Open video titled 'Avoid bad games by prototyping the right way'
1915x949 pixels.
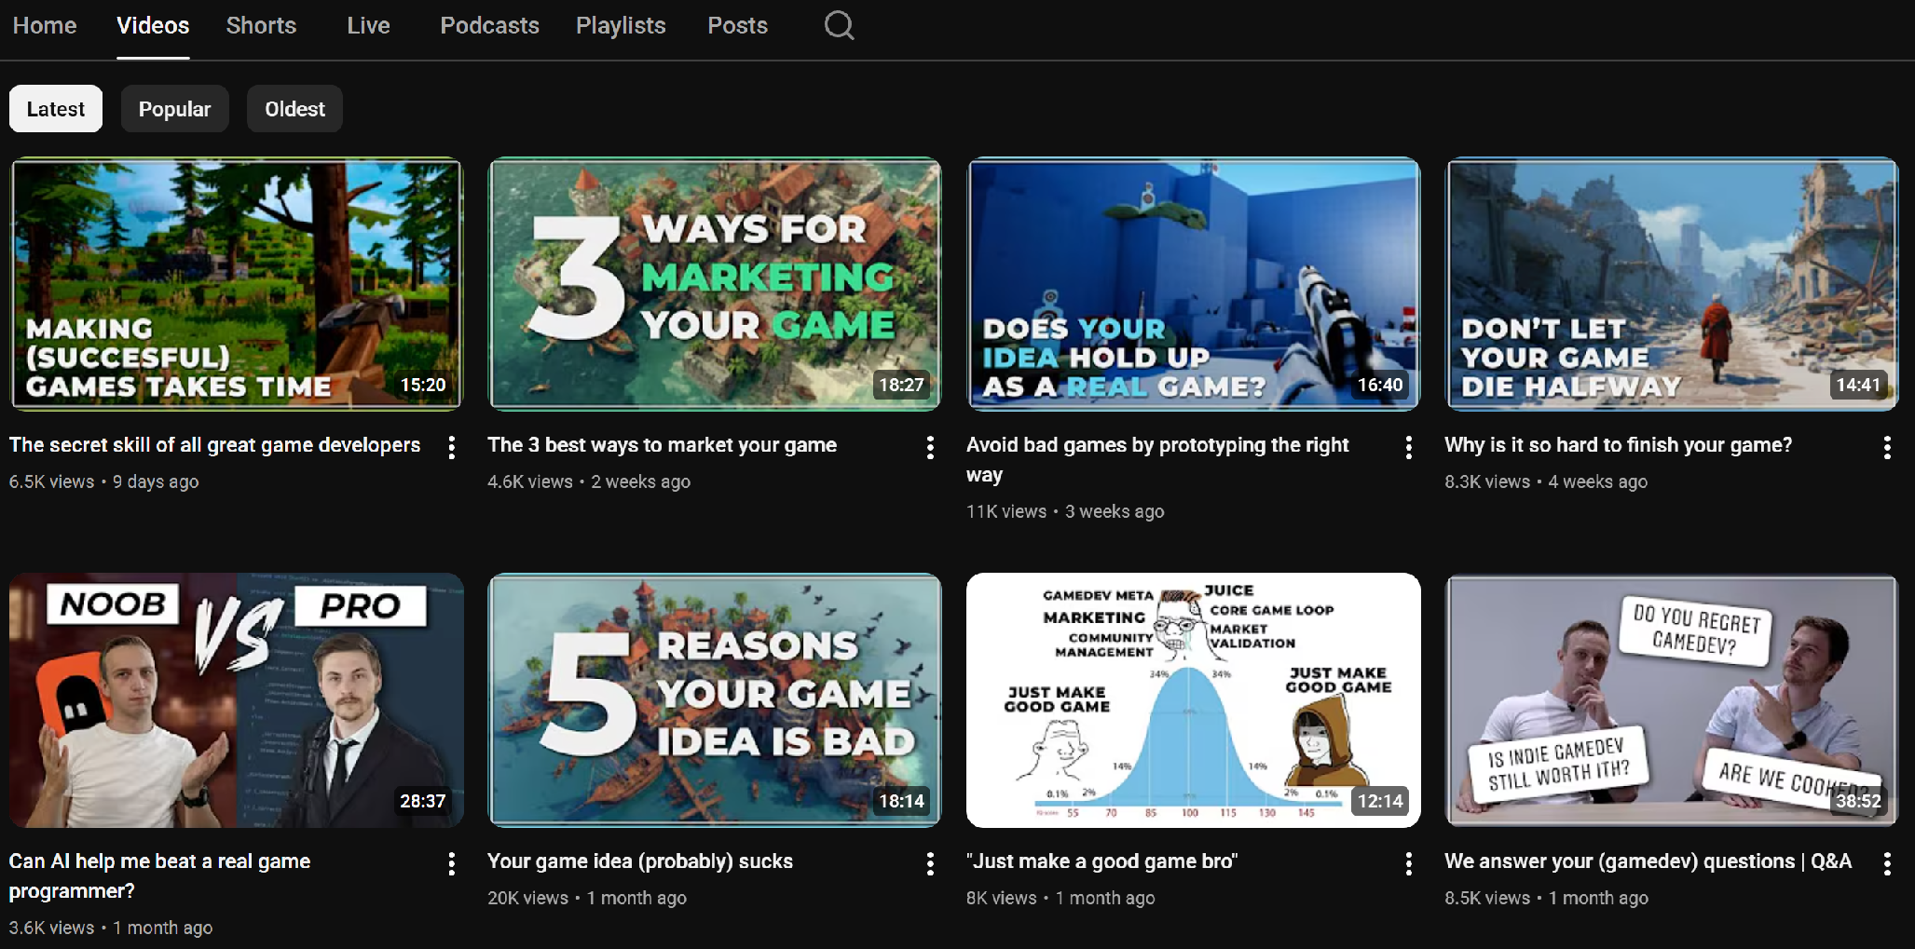pyautogui.click(x=1157, y=460)
